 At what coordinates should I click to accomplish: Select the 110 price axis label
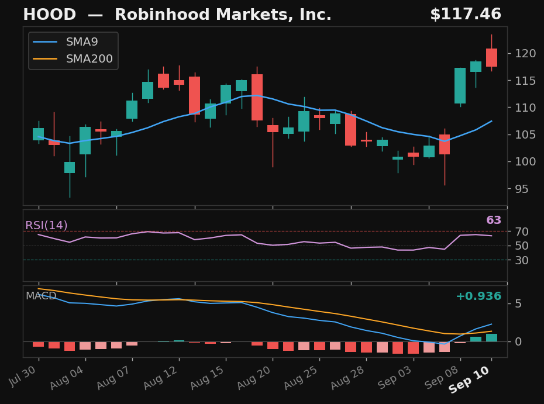525,108
